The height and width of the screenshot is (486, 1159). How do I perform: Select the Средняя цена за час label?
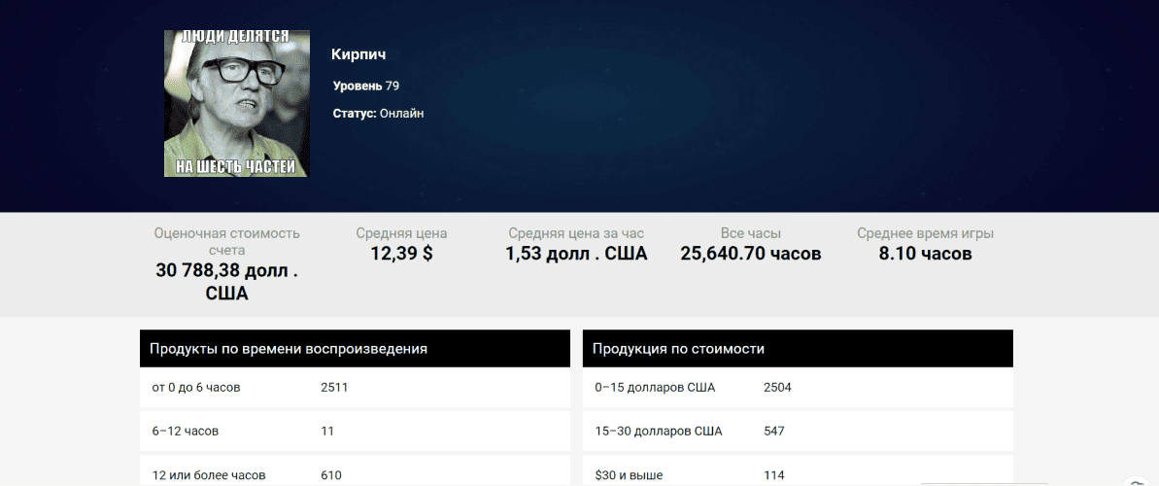click(576, 233)
